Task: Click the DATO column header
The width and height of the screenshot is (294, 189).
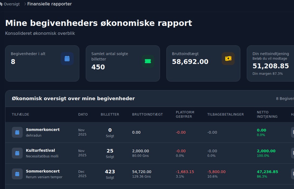Action: pyautogui.click(x=83, y=114)
